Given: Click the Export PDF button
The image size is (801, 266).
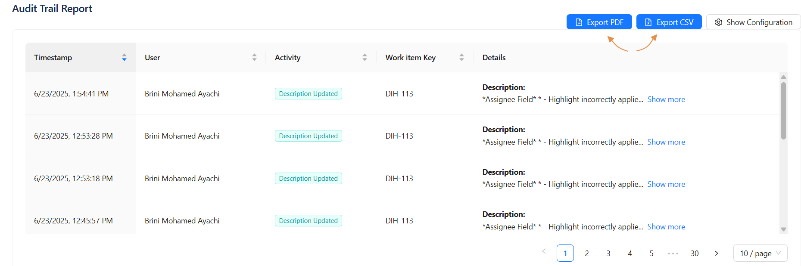Looking at the screenshot, I should coord(599,22).
